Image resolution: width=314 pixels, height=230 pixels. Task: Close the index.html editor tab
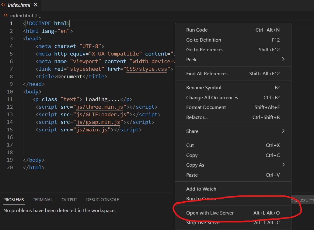coord(36,5)
